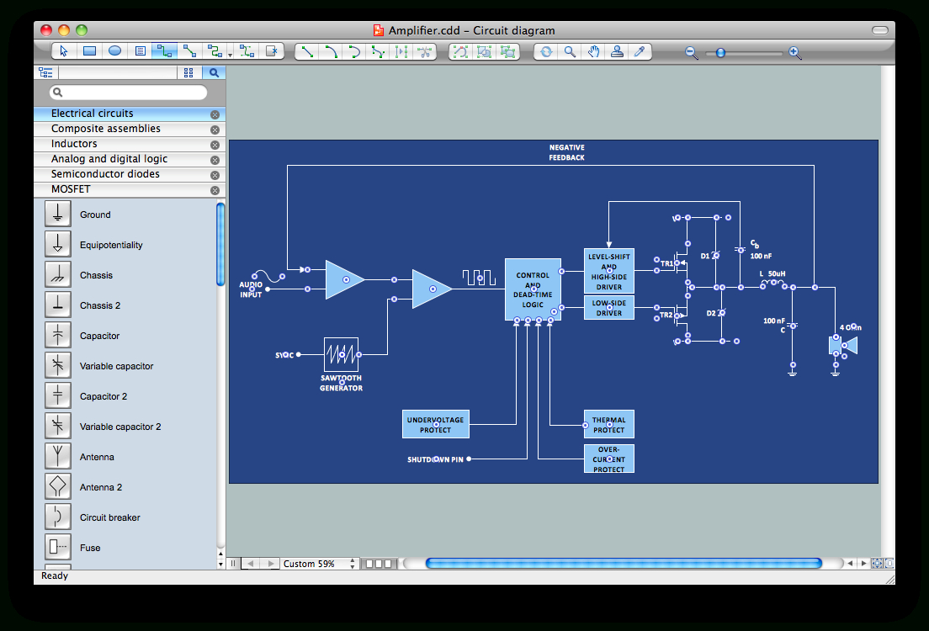Toggle the grid view in library header
This screenshot has width=929, height=631.
[x=188, y=72]
